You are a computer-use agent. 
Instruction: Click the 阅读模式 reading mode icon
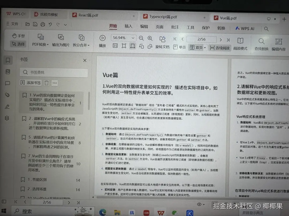pos(240,41)
